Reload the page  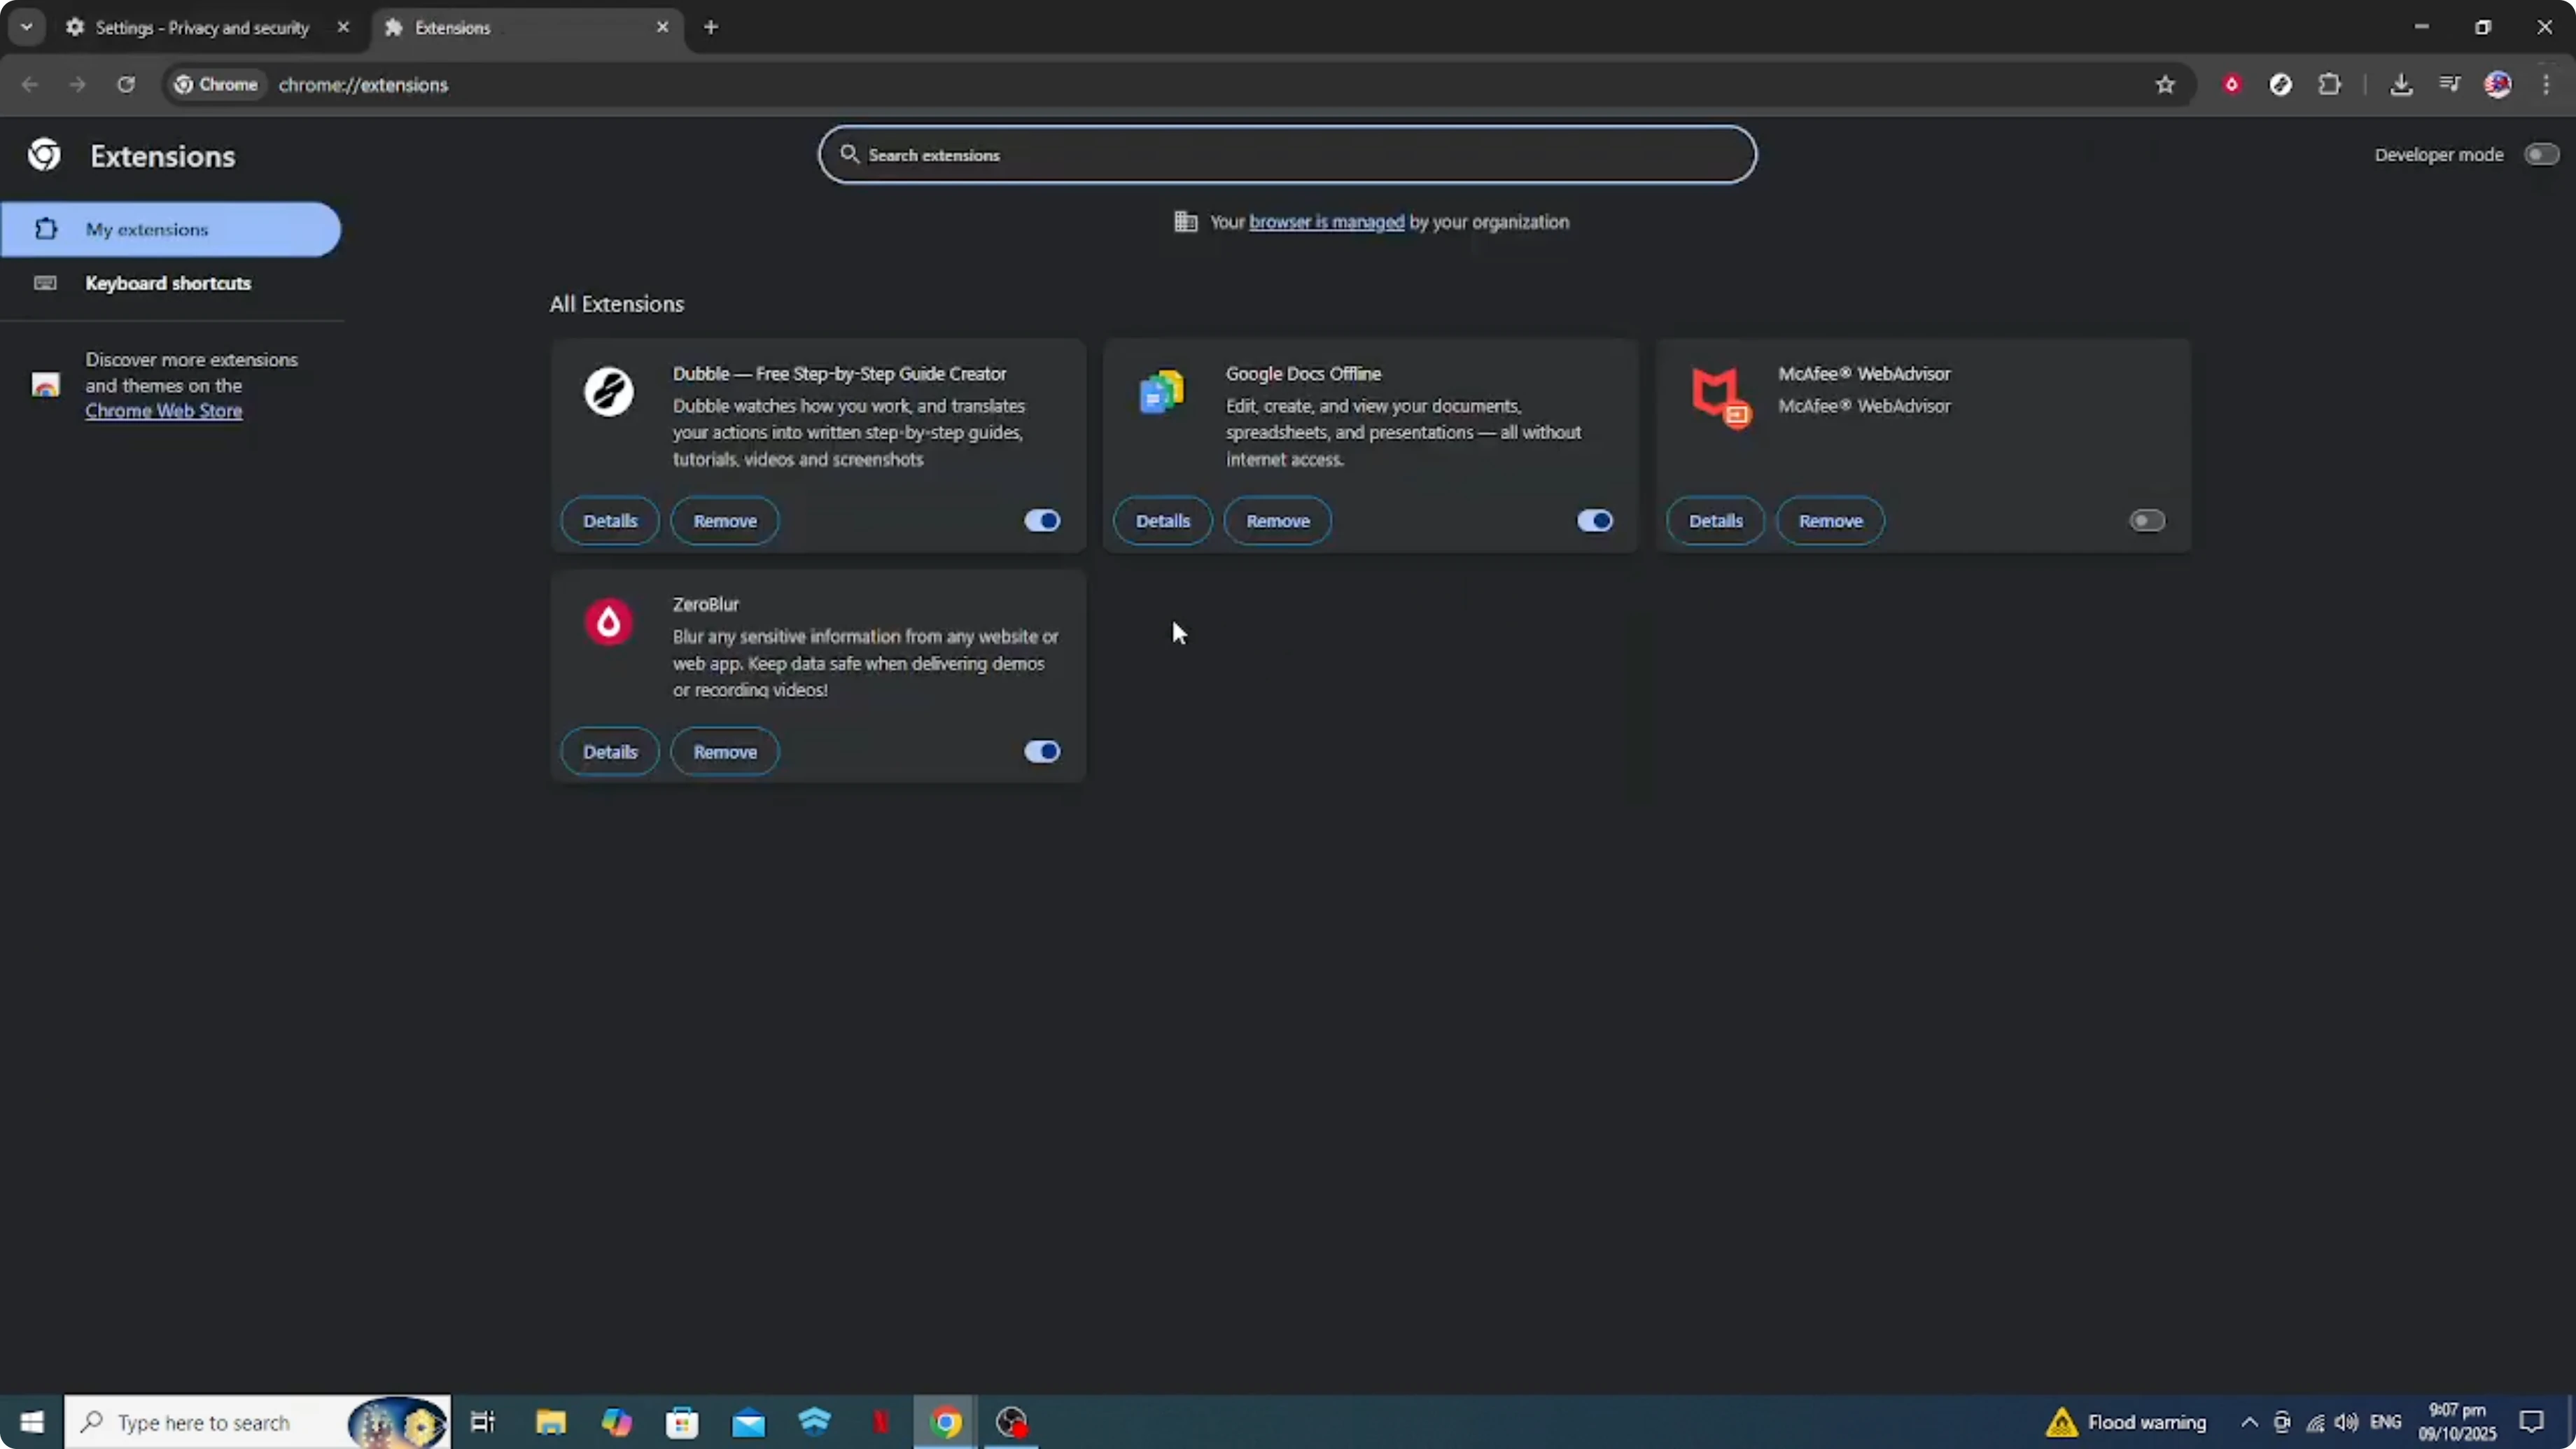tap(126, 85)
